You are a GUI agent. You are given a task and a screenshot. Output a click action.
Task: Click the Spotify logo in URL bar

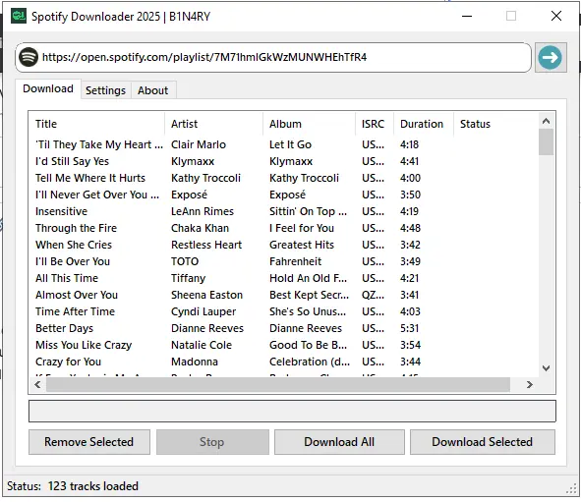coord(29,57)
